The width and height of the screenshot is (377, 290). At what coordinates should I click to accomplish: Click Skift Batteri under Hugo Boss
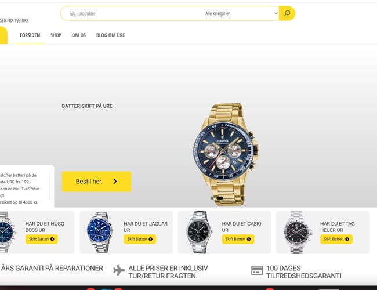click(x=42, y=239)
